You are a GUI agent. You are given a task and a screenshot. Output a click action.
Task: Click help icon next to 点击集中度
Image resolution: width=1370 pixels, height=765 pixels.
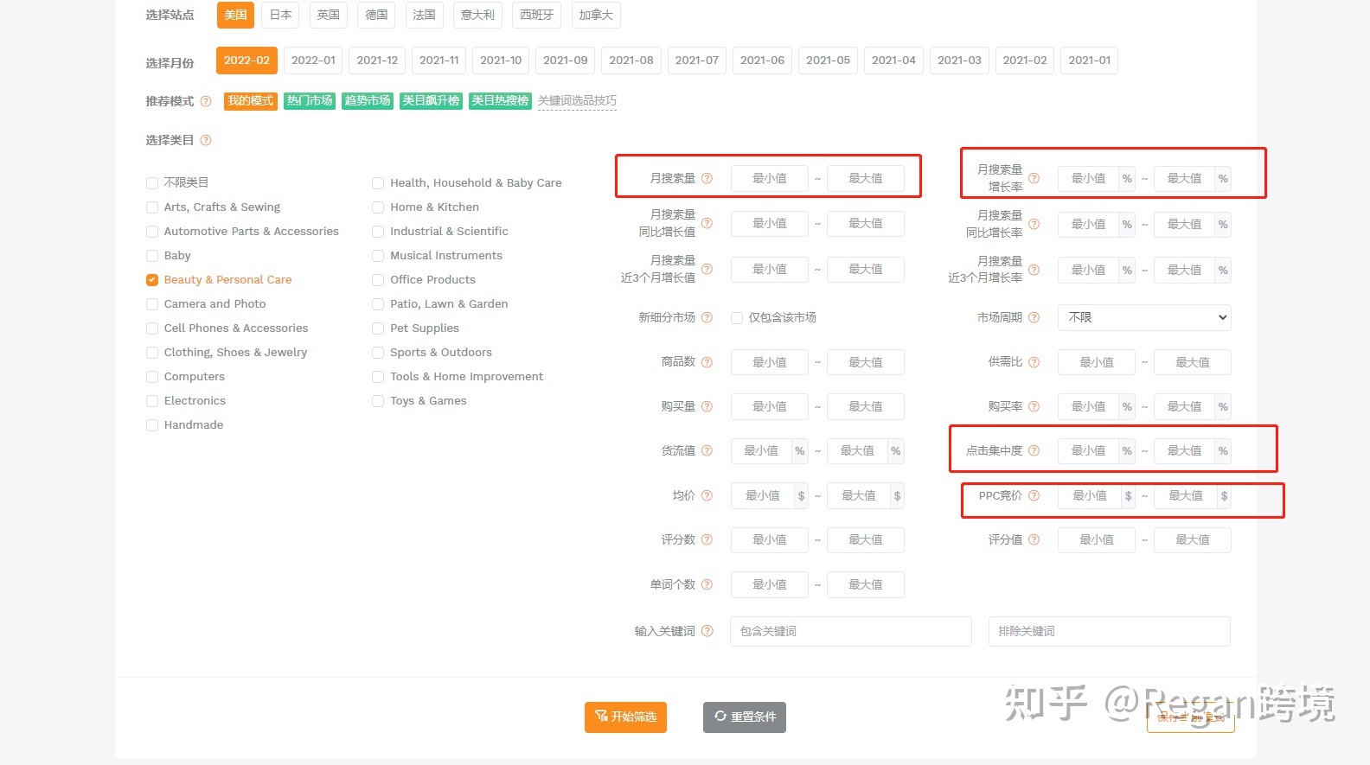click(1034, 450)
